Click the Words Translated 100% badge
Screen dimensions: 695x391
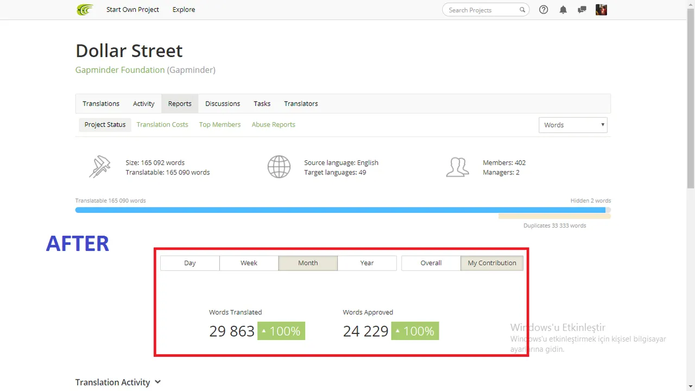281,331
